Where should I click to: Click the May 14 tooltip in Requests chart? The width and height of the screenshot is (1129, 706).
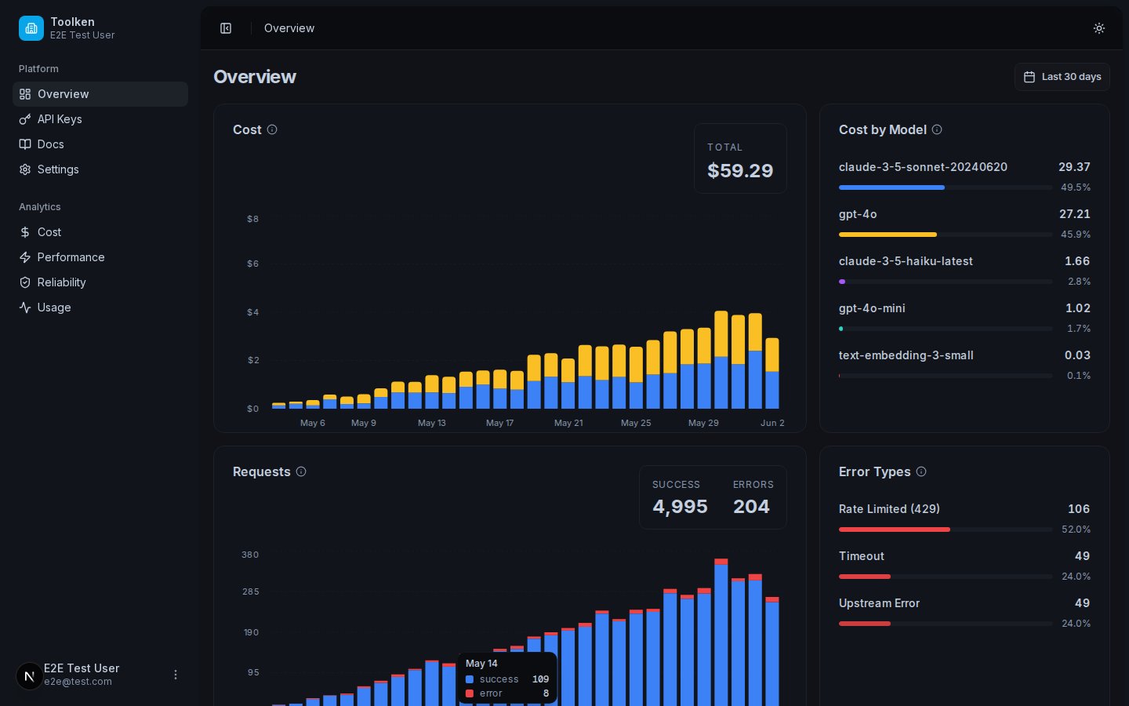click(507, 679)
